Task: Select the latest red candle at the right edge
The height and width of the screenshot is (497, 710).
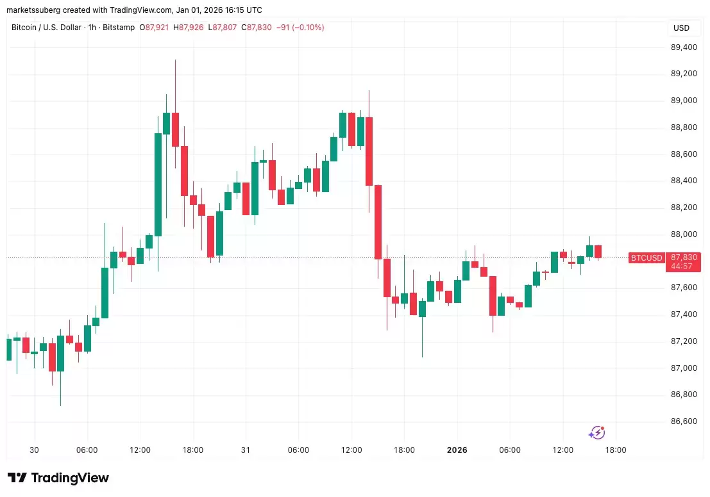Action: click(598, 251)
